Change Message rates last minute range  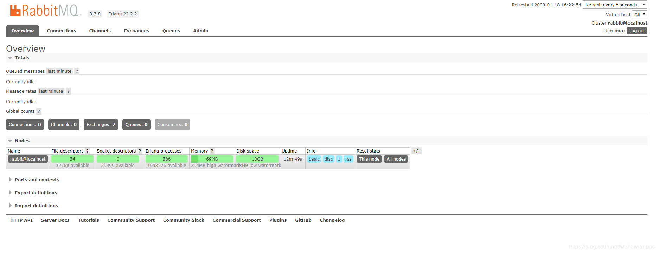tap(51, 91)
